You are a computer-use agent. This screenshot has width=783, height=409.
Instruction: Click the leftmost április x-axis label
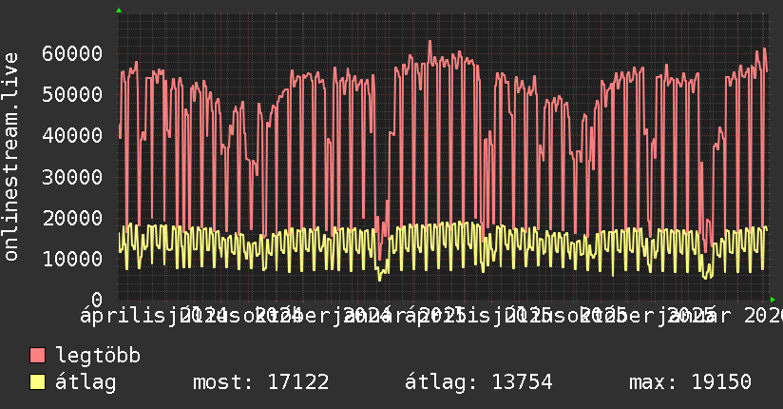click(x=117, y=316)
